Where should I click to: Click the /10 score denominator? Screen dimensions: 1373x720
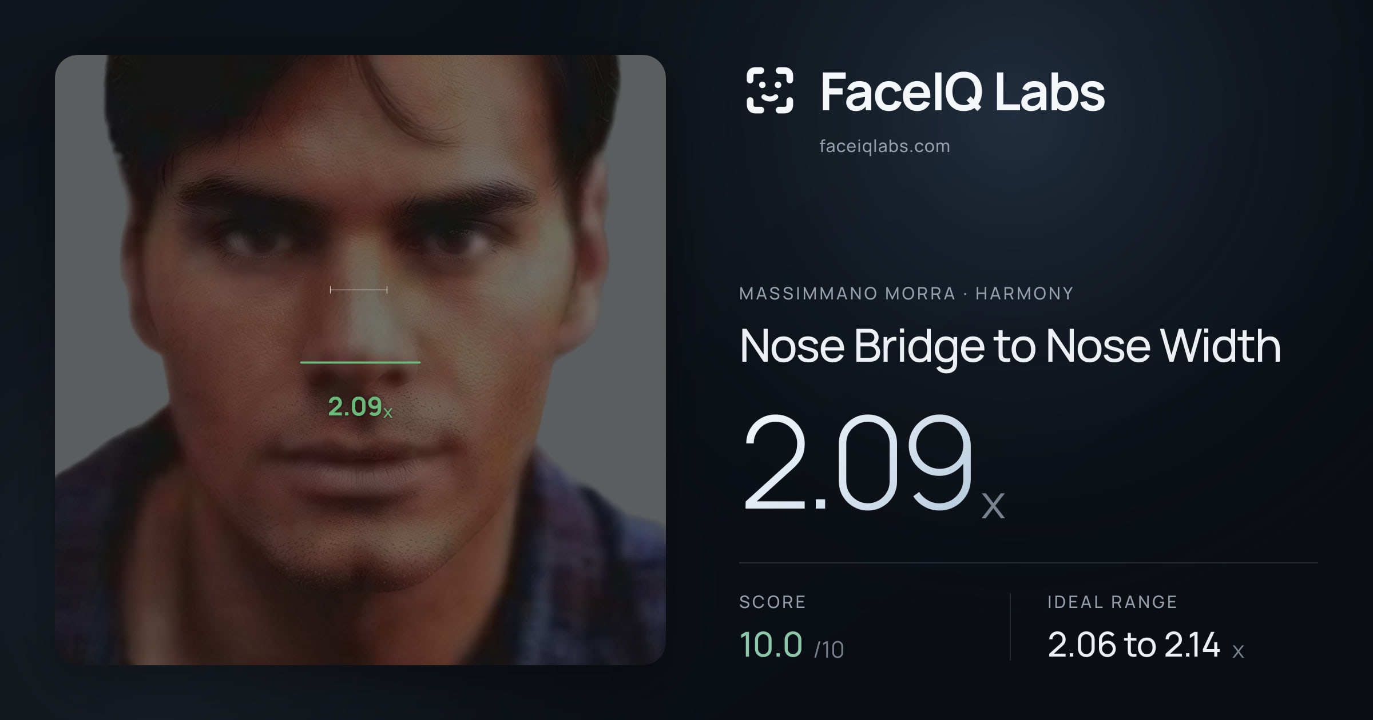[x=829, y=650]
